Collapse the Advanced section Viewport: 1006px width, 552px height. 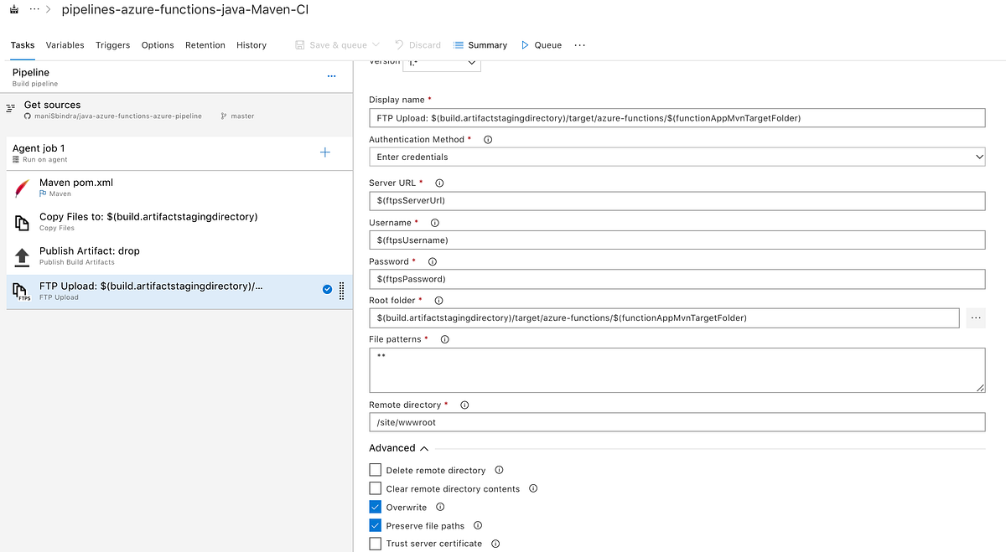coord(423,447)
